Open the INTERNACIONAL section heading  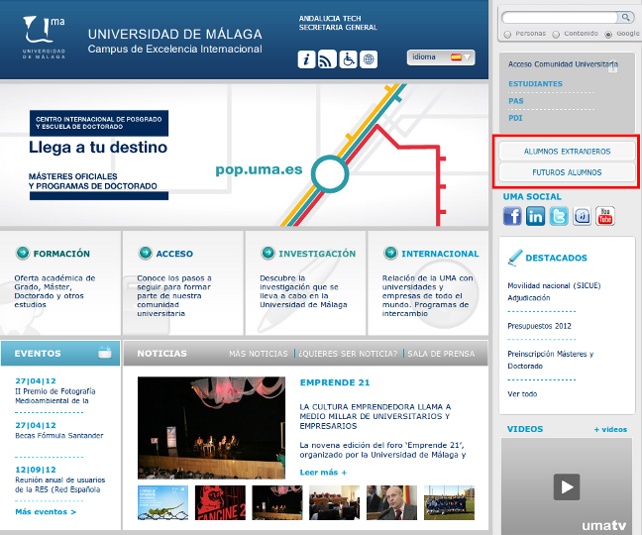(440, 254)
